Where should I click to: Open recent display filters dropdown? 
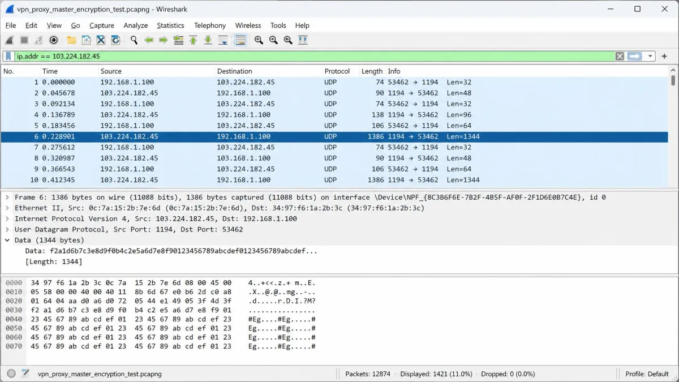coord(650,56)
